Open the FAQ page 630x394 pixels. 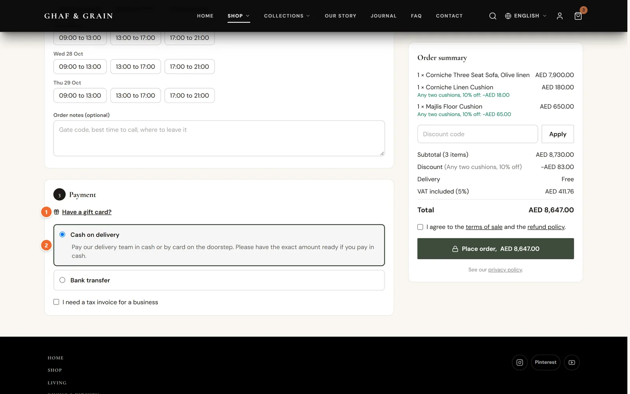pyautogui.click(x=416, y=16)
